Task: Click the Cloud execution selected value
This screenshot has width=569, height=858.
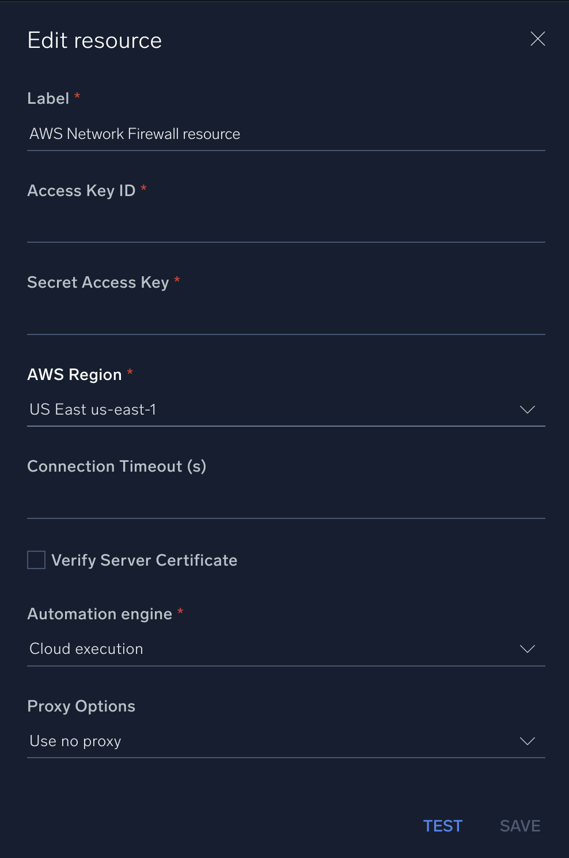Action: 86,649
